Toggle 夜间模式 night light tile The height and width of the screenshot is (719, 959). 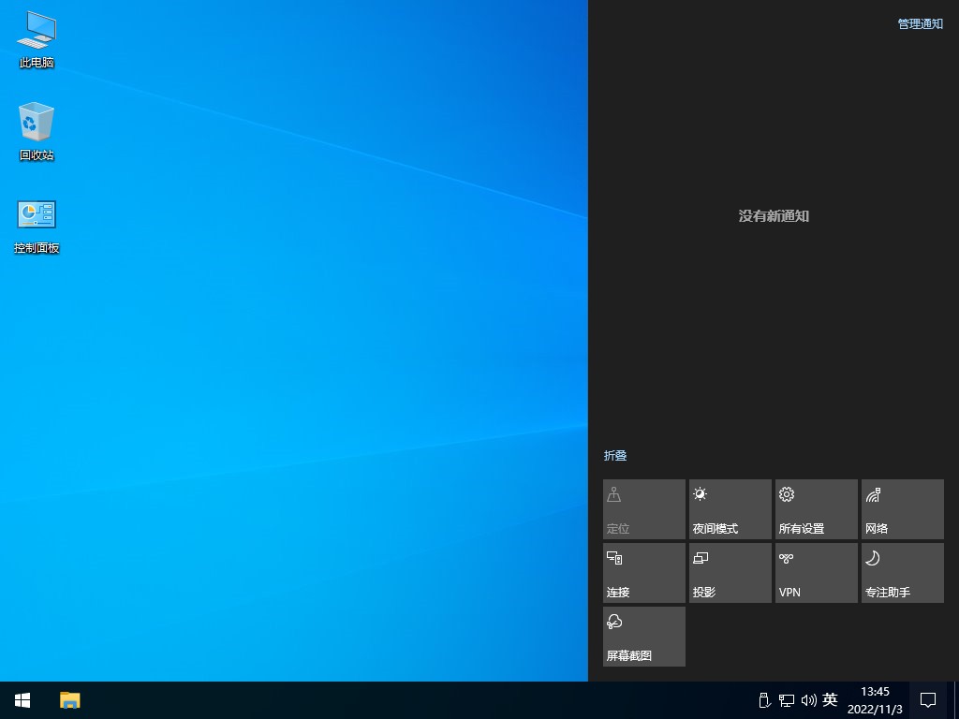(730, 509)
